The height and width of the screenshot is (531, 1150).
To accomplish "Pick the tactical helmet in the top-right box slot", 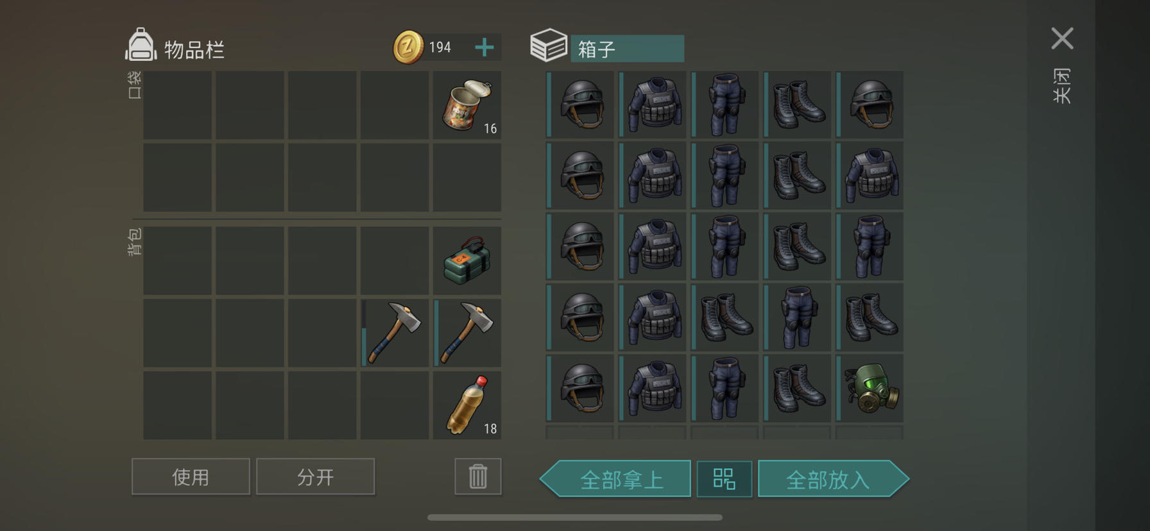I will (870, 105).
